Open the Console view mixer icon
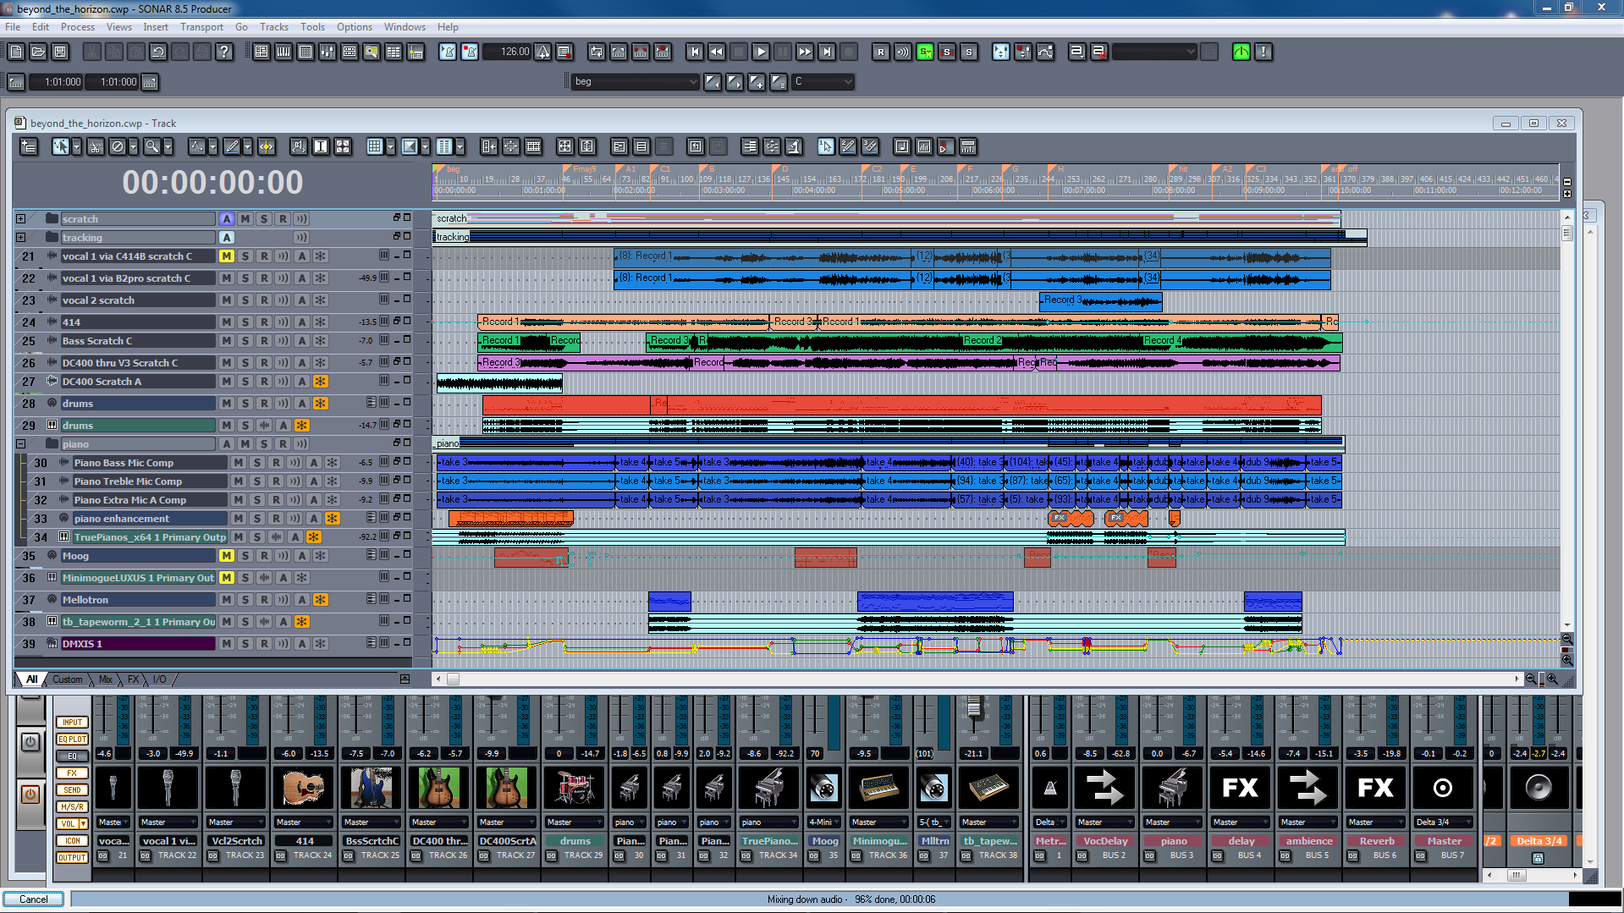This screenshot has width=1624, height=913. (x=328, y=52)
